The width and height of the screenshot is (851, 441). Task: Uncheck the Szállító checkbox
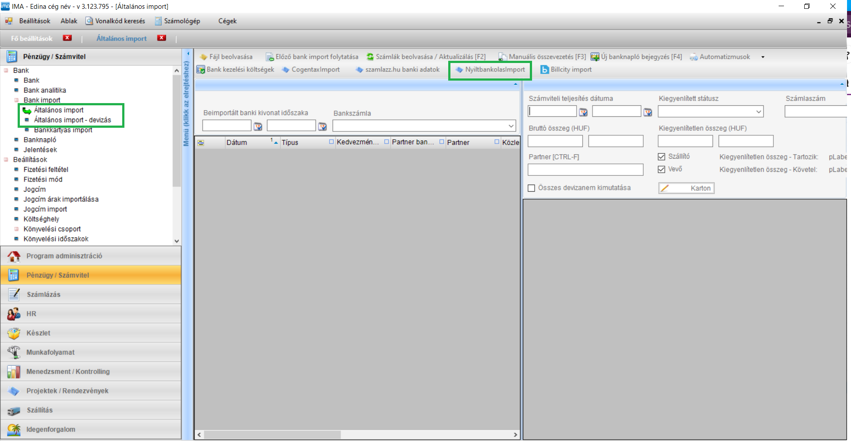[x=661, y=156]
